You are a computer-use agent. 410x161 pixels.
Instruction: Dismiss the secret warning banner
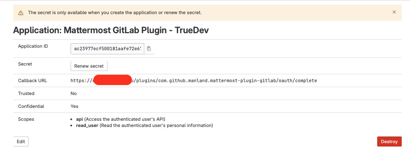[x=394, y=12]
